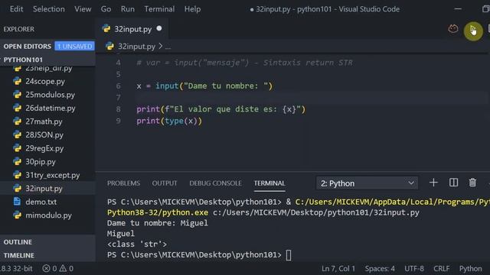This screenshot has width=490, height=275.
Task: Change indentation via Spaces: 4
Action: 380,268
